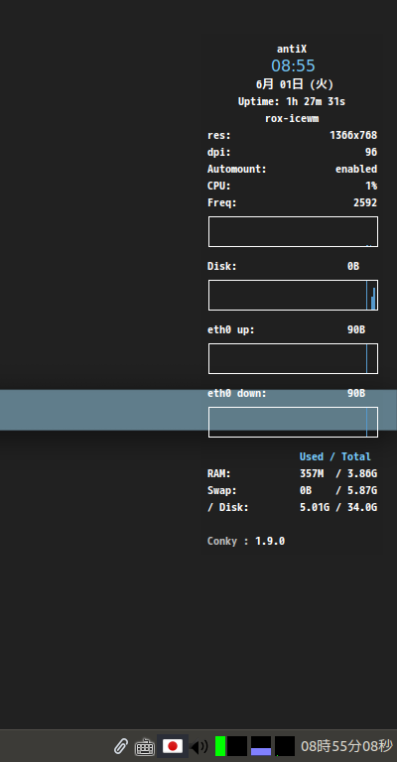
Task: Select the dpi value 96
Action: point(371,152)
